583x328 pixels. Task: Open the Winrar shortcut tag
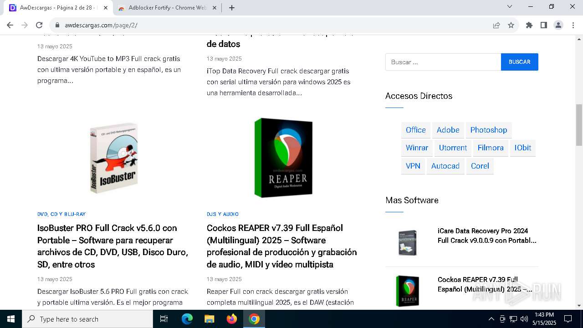click(417, 148)
